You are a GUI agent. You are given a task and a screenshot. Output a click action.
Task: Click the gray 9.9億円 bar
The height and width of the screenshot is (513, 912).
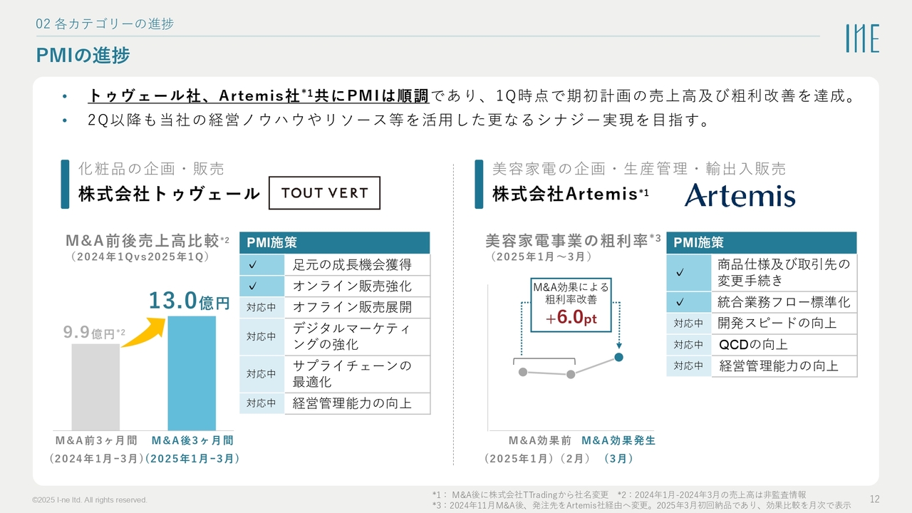tap(95, 387)
